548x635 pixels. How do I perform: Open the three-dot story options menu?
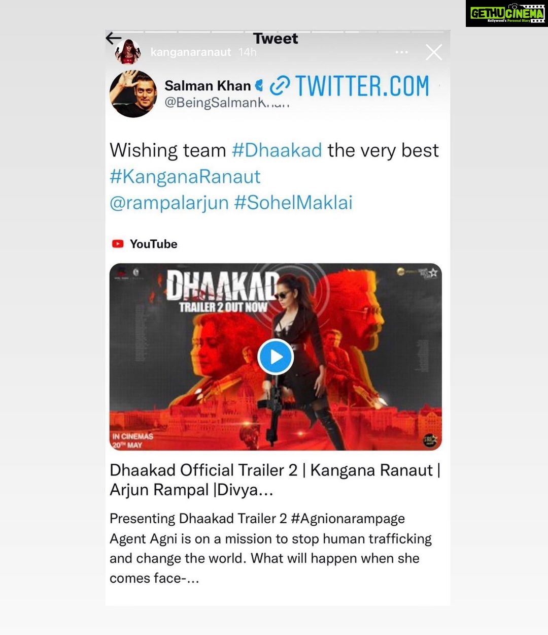[401, 52]
